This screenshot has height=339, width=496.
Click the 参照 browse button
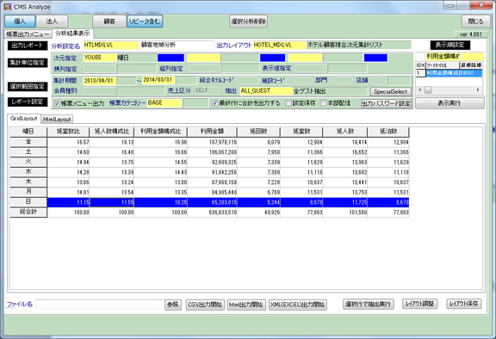pos(173,305)
